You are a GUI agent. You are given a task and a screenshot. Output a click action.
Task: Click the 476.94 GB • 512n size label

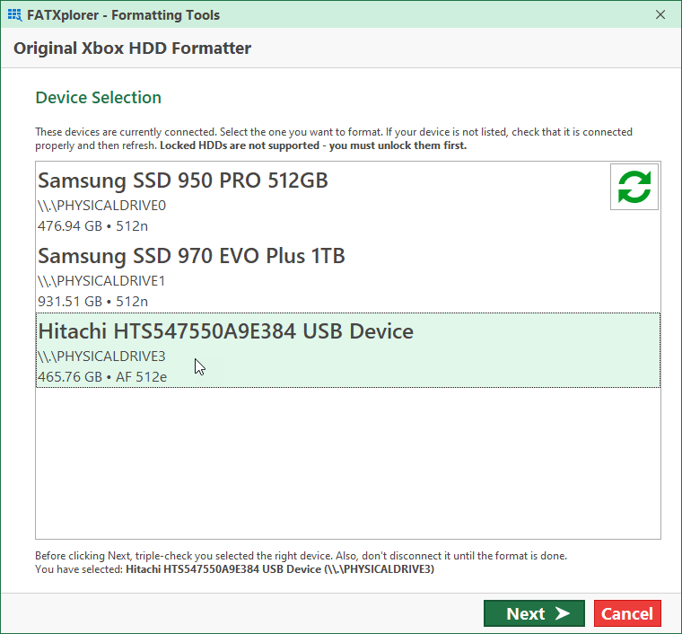pos(92,226)
